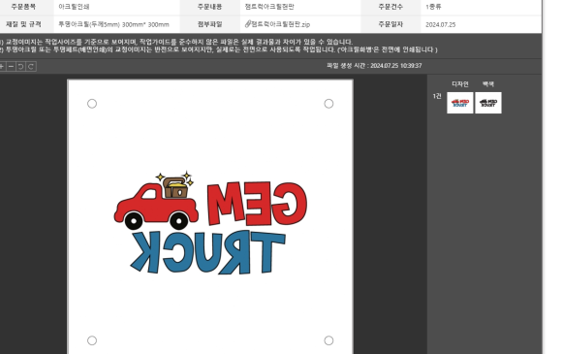The height and width of the screenshot is (354, 562).
Task: Click the 1종류 order count value
Action: point(433,7)
